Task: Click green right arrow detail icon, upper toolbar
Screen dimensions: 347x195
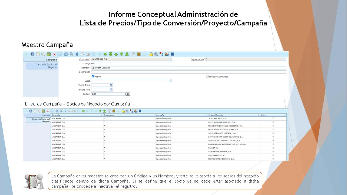Action: [x=105, y=54]
